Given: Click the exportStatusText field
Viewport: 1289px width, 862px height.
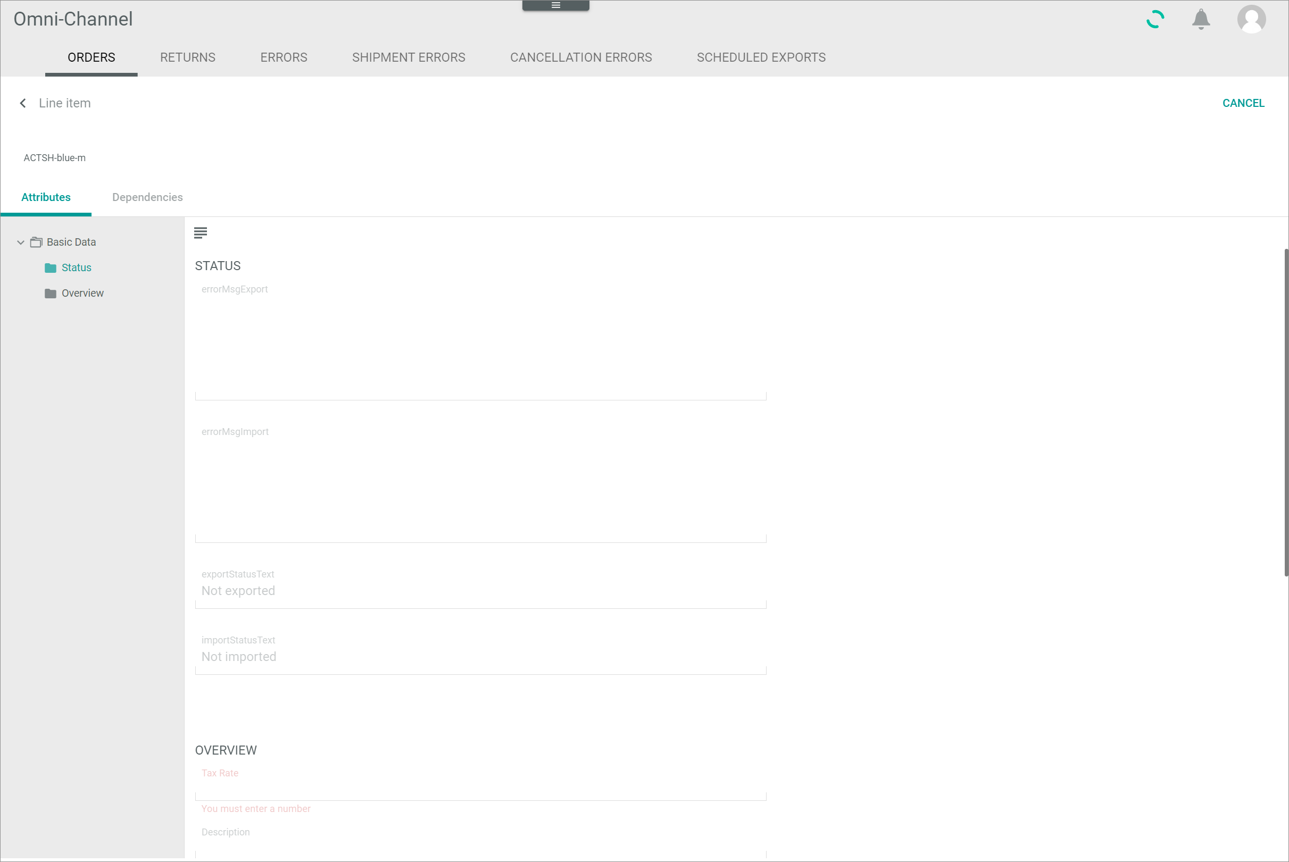Looking at the screenshot, I should tap(480, 587).
